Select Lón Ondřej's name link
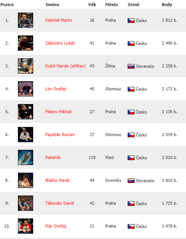This screenshot has height=239, width=186. (56, 89)
